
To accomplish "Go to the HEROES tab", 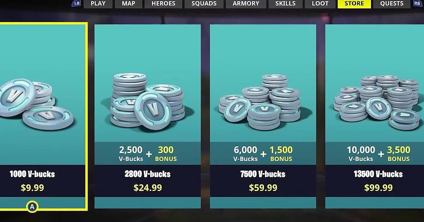I will click(x=163, y=4).
